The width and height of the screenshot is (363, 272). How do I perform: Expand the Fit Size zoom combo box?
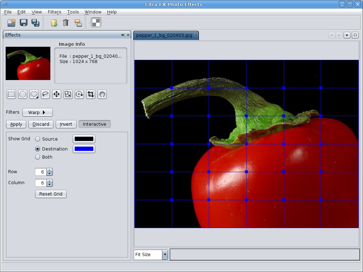(165, 255)
